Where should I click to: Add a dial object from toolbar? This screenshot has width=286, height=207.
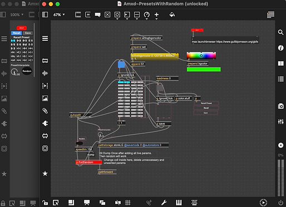tap(147, 14)
